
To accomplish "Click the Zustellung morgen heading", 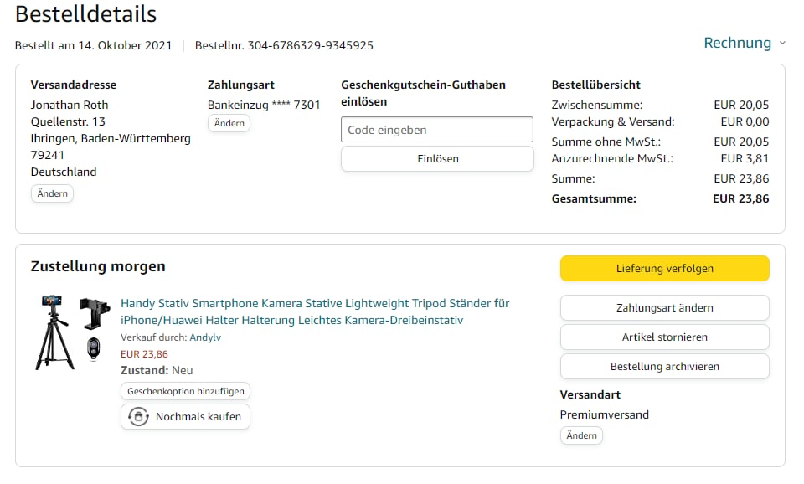I will coord(98,266).
